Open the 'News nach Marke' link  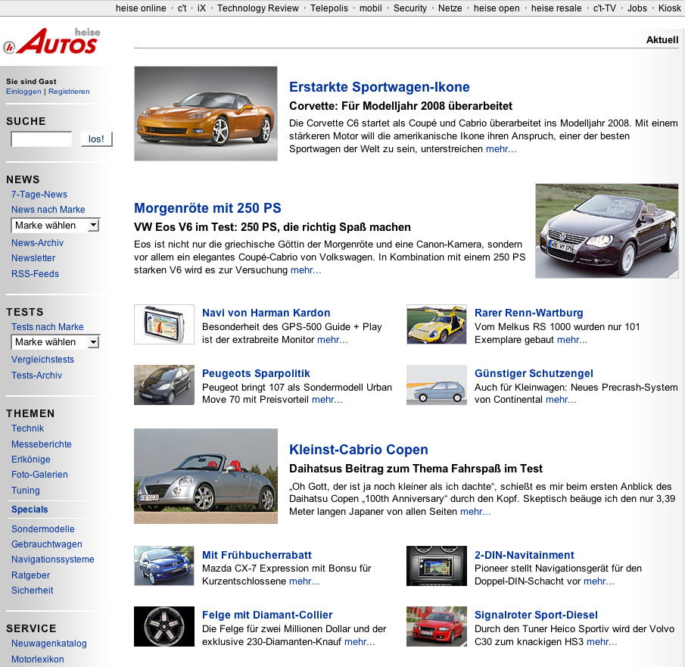[x=48, y=210]
